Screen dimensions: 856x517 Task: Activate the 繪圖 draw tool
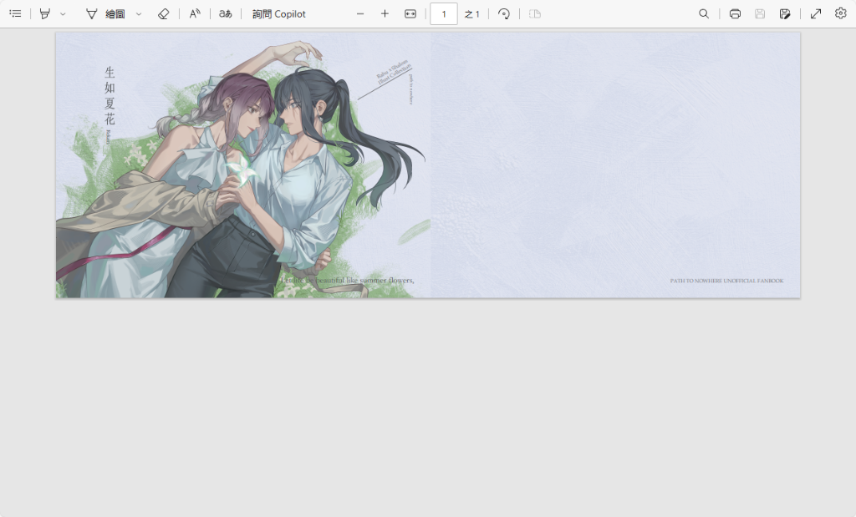pyautogui.click(x=106, y=13)
